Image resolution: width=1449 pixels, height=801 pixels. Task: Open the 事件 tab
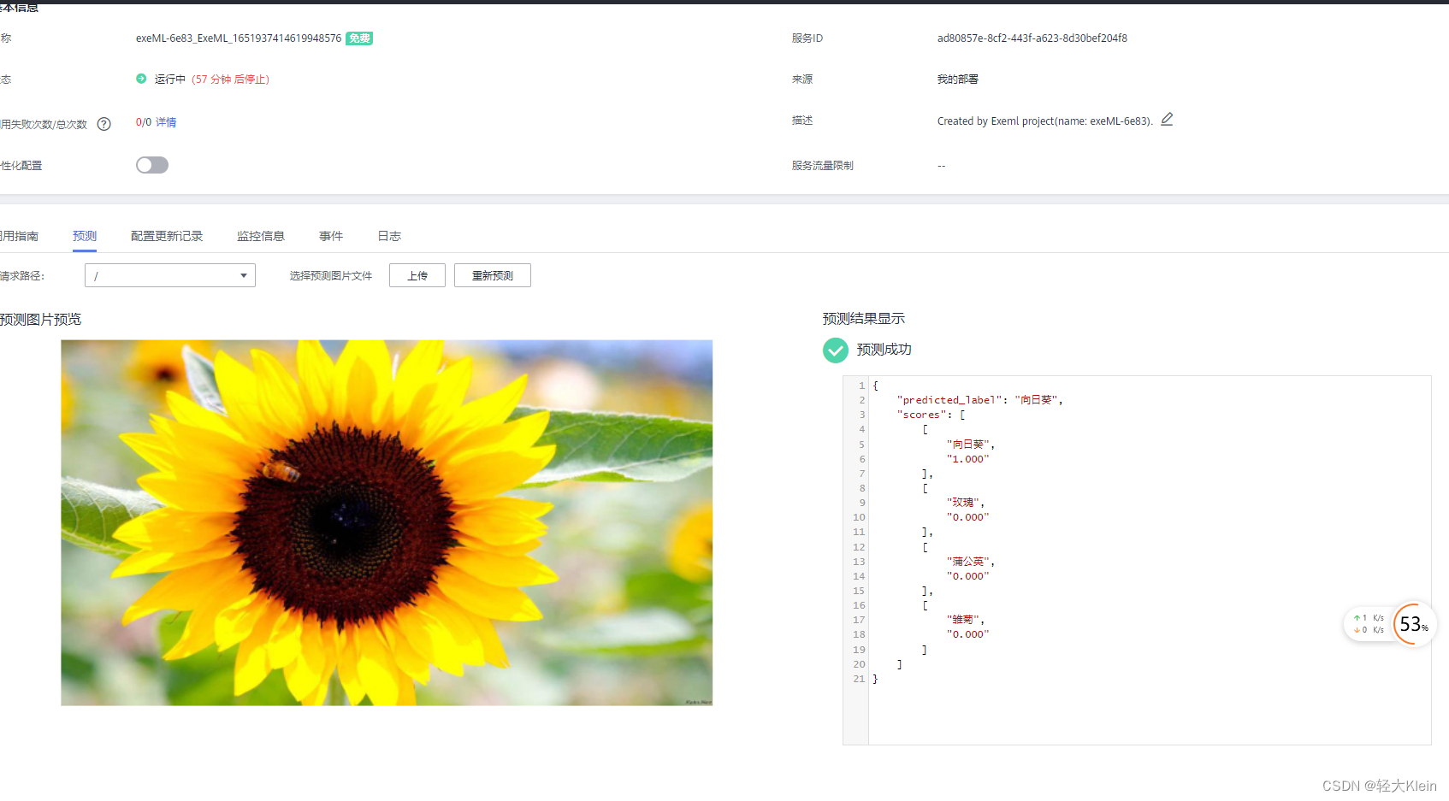(x=331, y=236)
